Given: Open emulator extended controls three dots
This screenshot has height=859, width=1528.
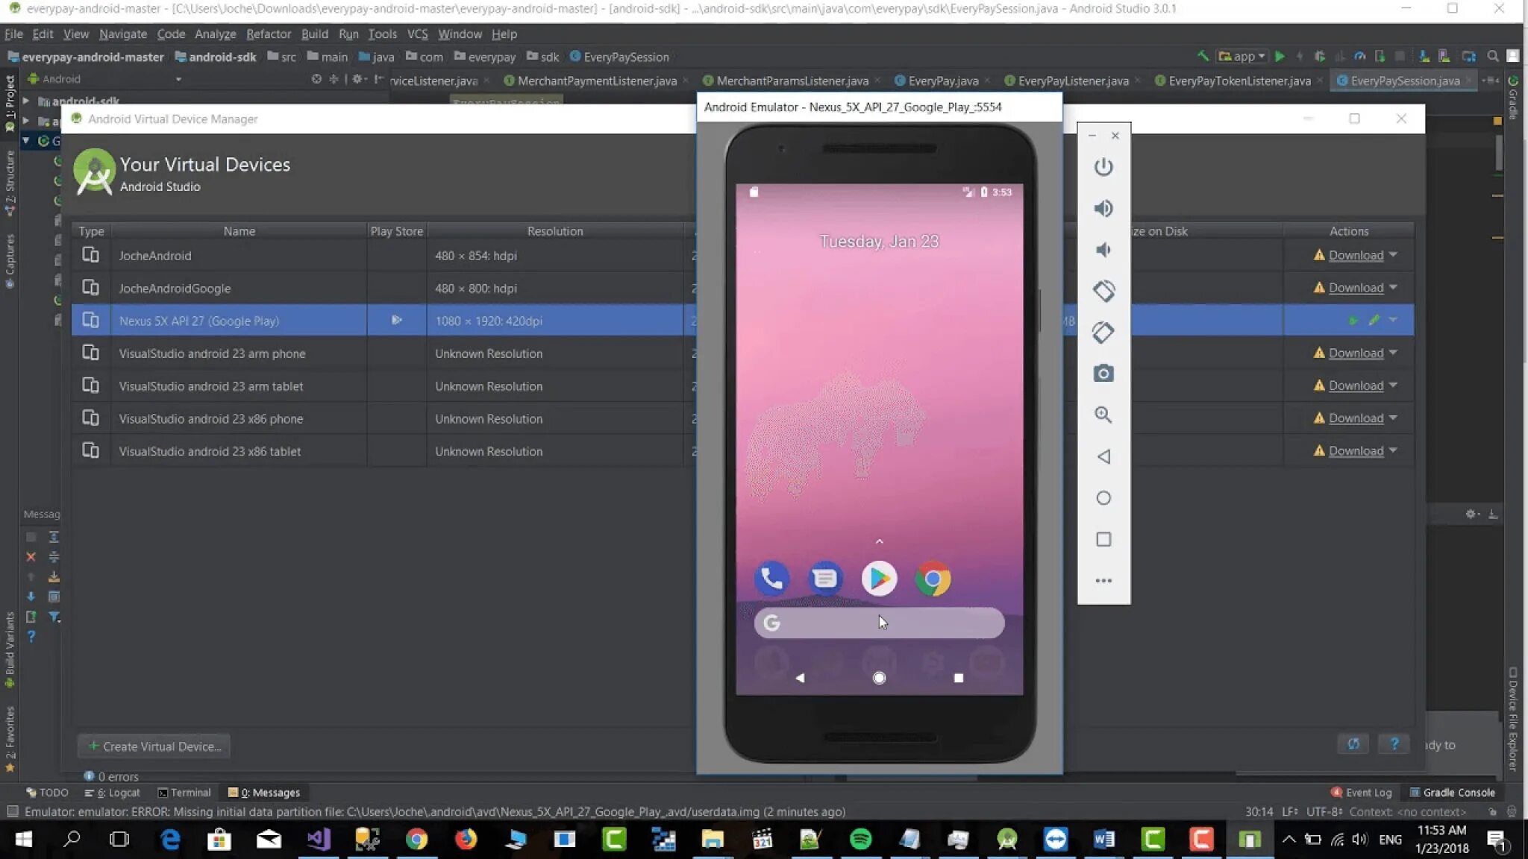Looking at the screenshot, I should (1103, 581).
